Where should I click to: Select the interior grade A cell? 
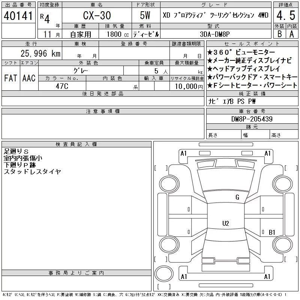[292, 34]
